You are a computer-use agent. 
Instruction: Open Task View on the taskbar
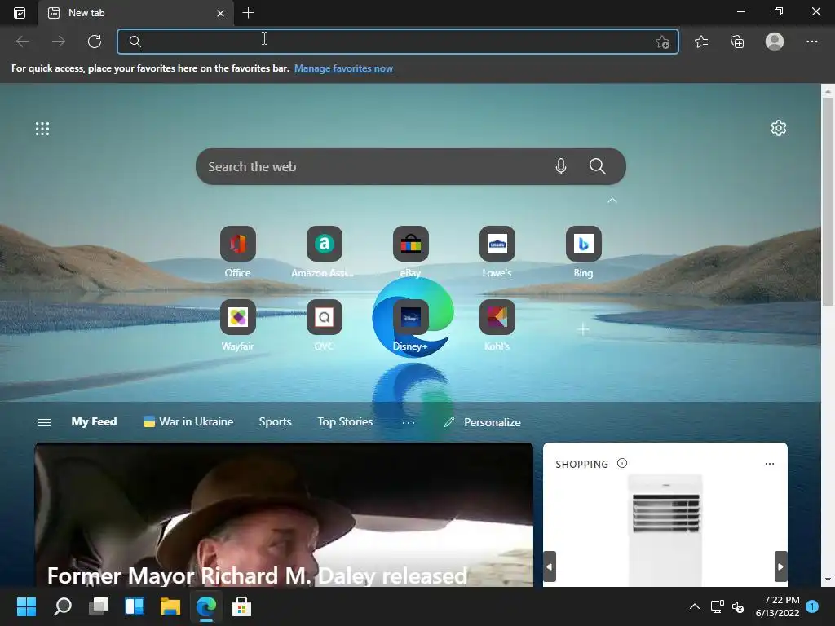tap(99, 606)
